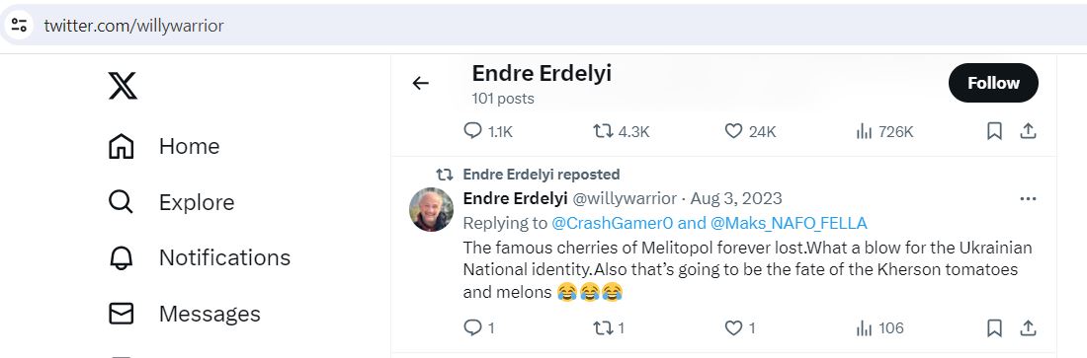Go to Home in sidebar
The width and height of the screenshot is (1087, 358).
(x=164, y=146)
